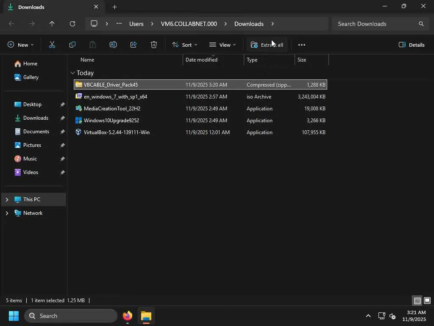The height and width of the screenshot is (326, 434).
Task: Toggle the Details pane
Action: pos(412,45)
